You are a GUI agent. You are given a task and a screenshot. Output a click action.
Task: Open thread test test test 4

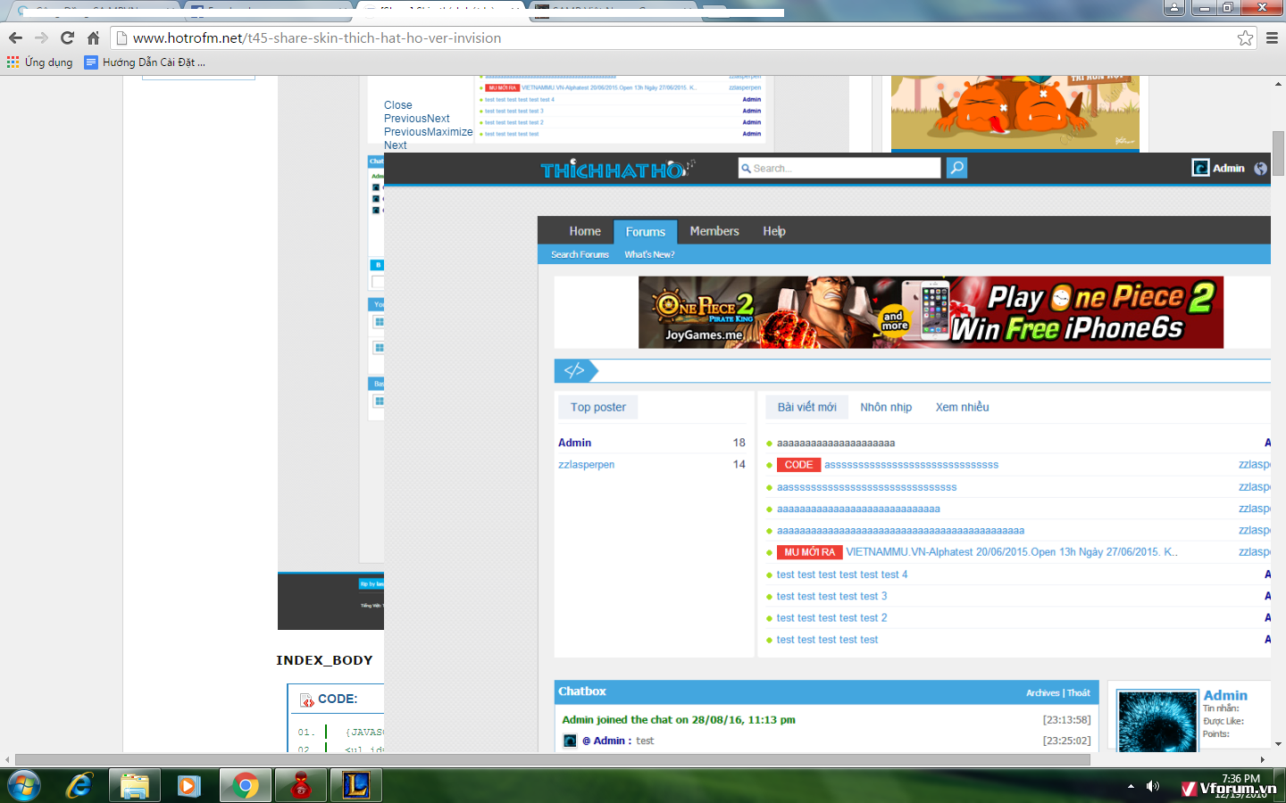(842, 575)
